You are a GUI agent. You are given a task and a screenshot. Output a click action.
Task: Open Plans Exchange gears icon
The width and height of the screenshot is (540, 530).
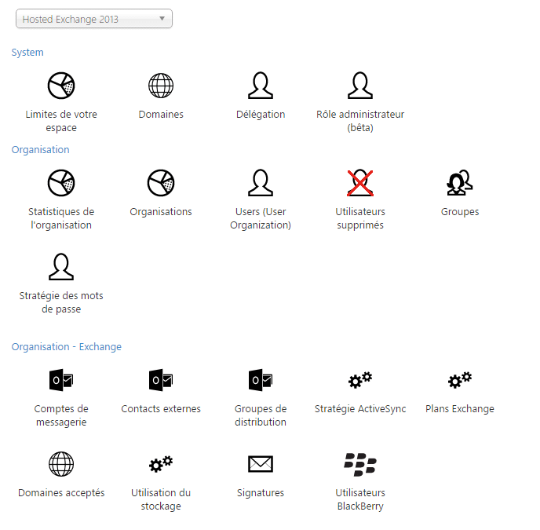tap(460, 380)
